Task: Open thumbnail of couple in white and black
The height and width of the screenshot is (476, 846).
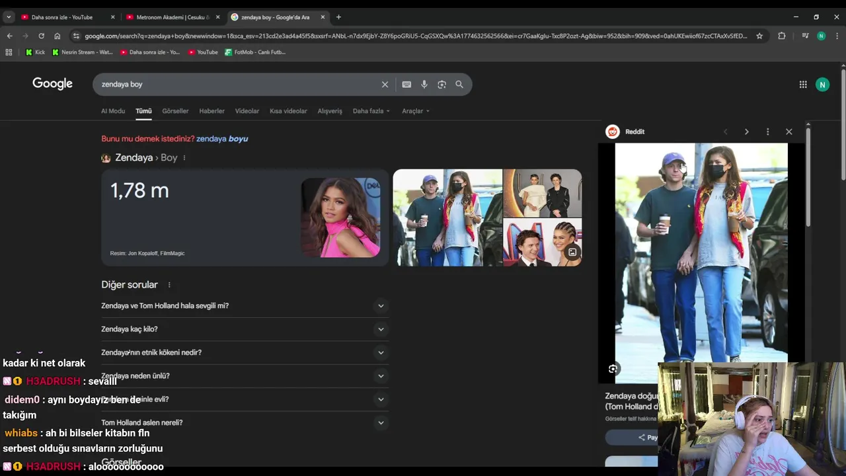Action: pos(543,194)
